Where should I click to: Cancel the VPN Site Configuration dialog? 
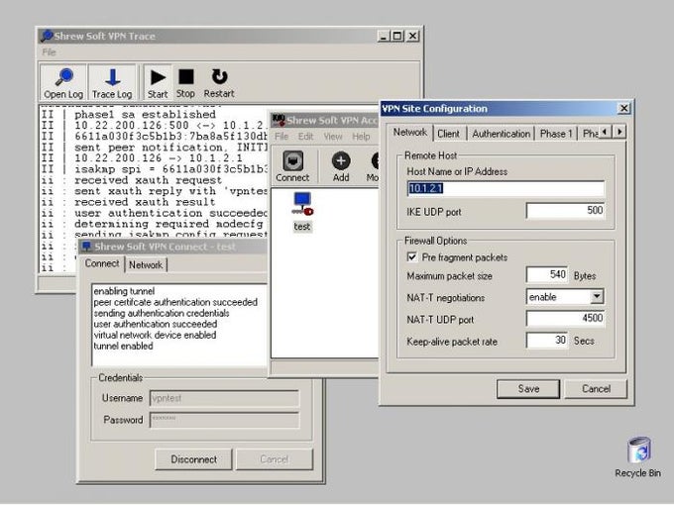(596, 388)
